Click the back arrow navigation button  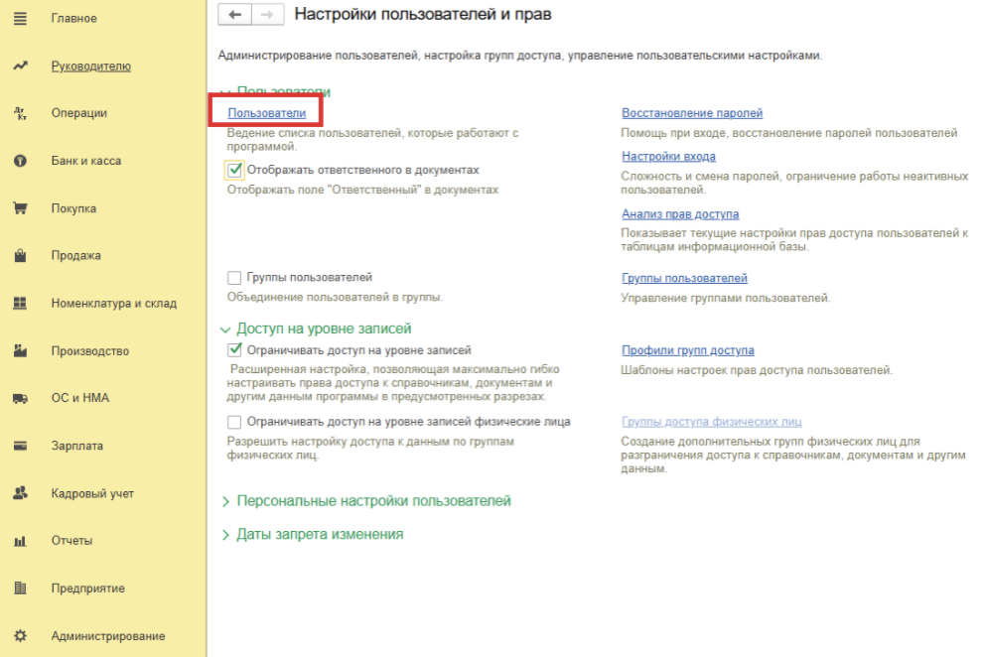click(x=234, y=15)
